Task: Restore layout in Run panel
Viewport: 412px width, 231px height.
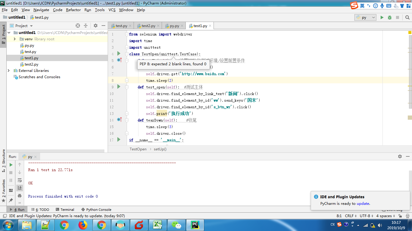Action: (11, 190)
